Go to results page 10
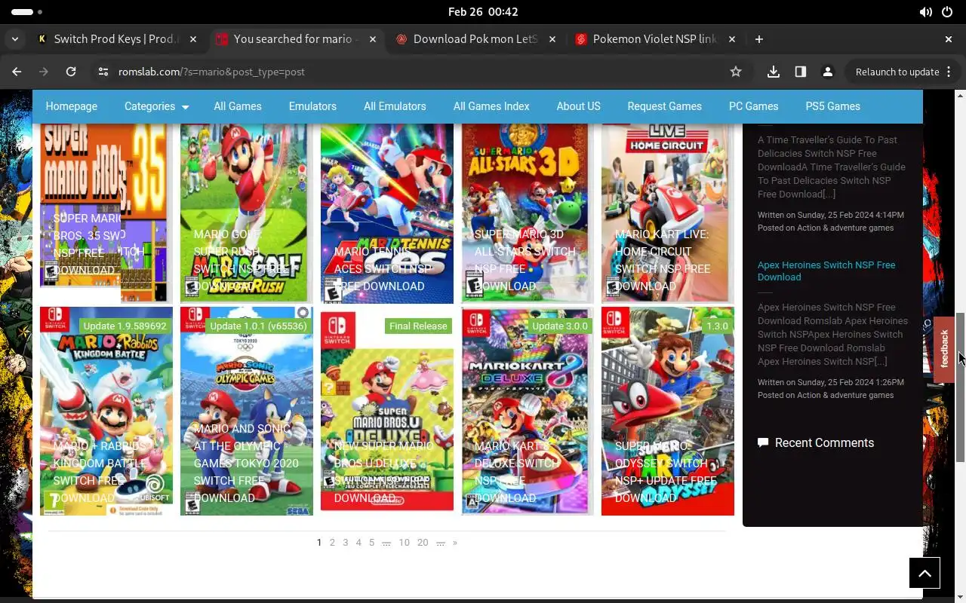The image size is (966, 603). [x=405, y=543]
